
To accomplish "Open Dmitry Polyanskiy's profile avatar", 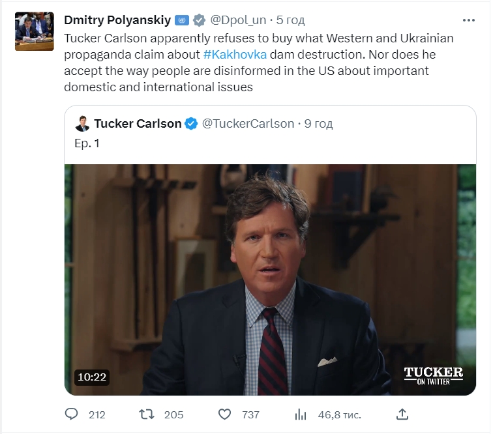I will click(x=35, y=31).
